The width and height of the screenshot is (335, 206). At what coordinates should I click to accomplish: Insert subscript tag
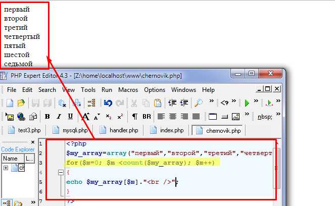(x=109, y=117)
